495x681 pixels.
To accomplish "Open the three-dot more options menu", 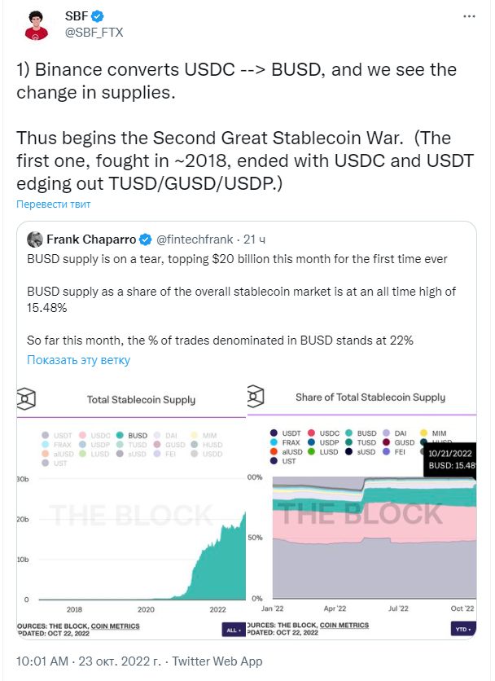I will [x=469, y=16].
